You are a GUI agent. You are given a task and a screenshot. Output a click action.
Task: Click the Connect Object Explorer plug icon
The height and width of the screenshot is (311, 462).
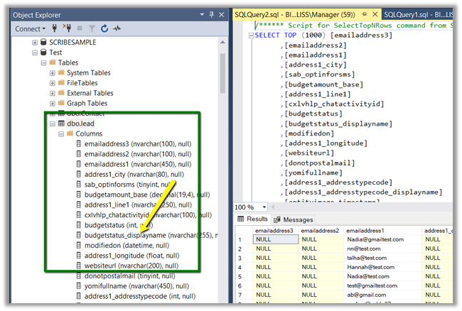[x=54, y=28]
